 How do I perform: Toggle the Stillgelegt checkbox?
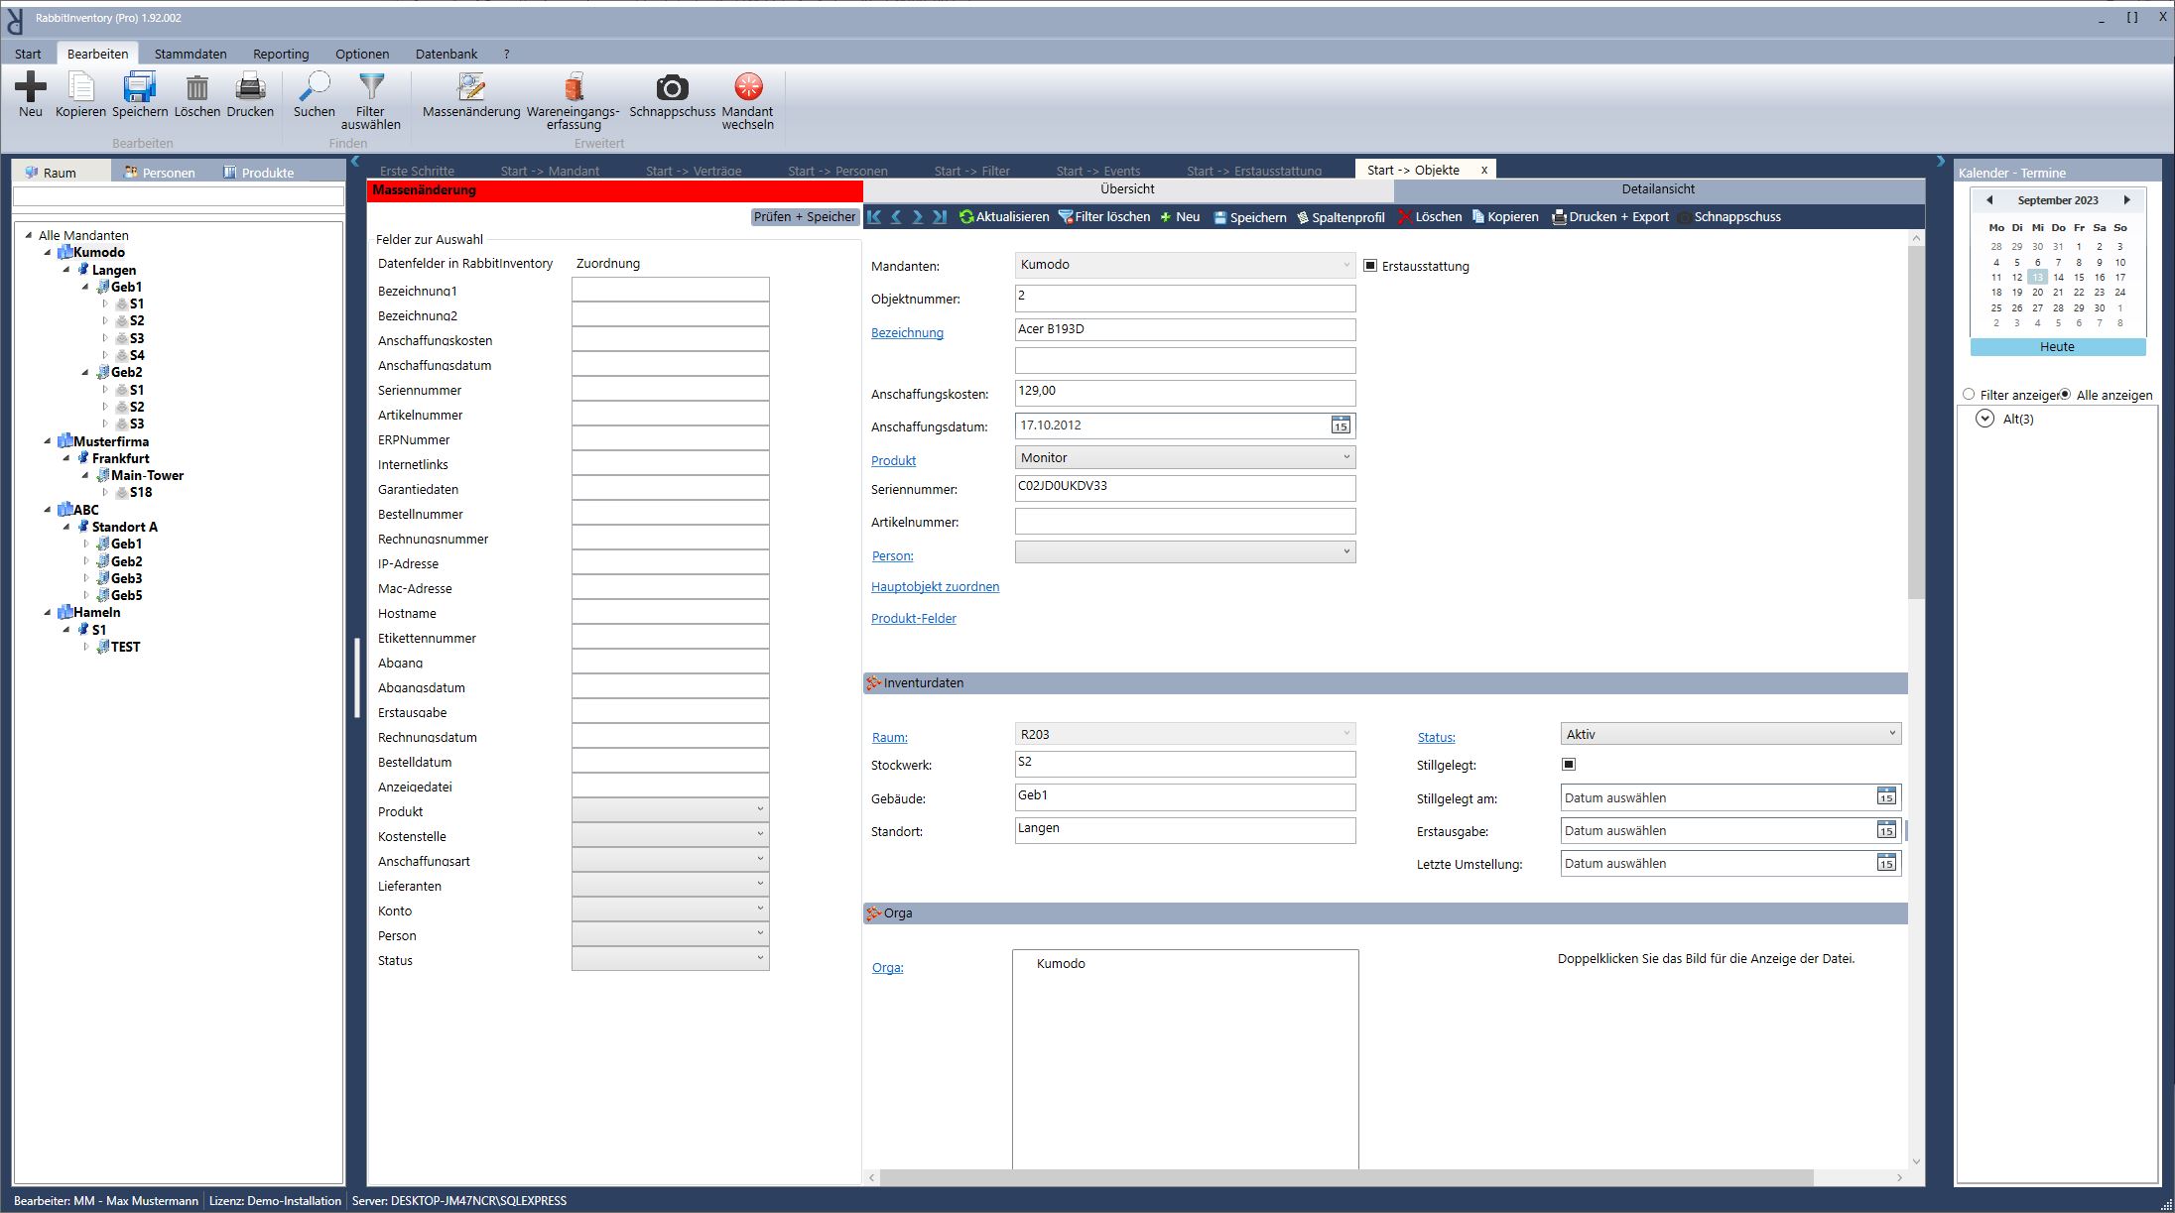coord(1569,765)
